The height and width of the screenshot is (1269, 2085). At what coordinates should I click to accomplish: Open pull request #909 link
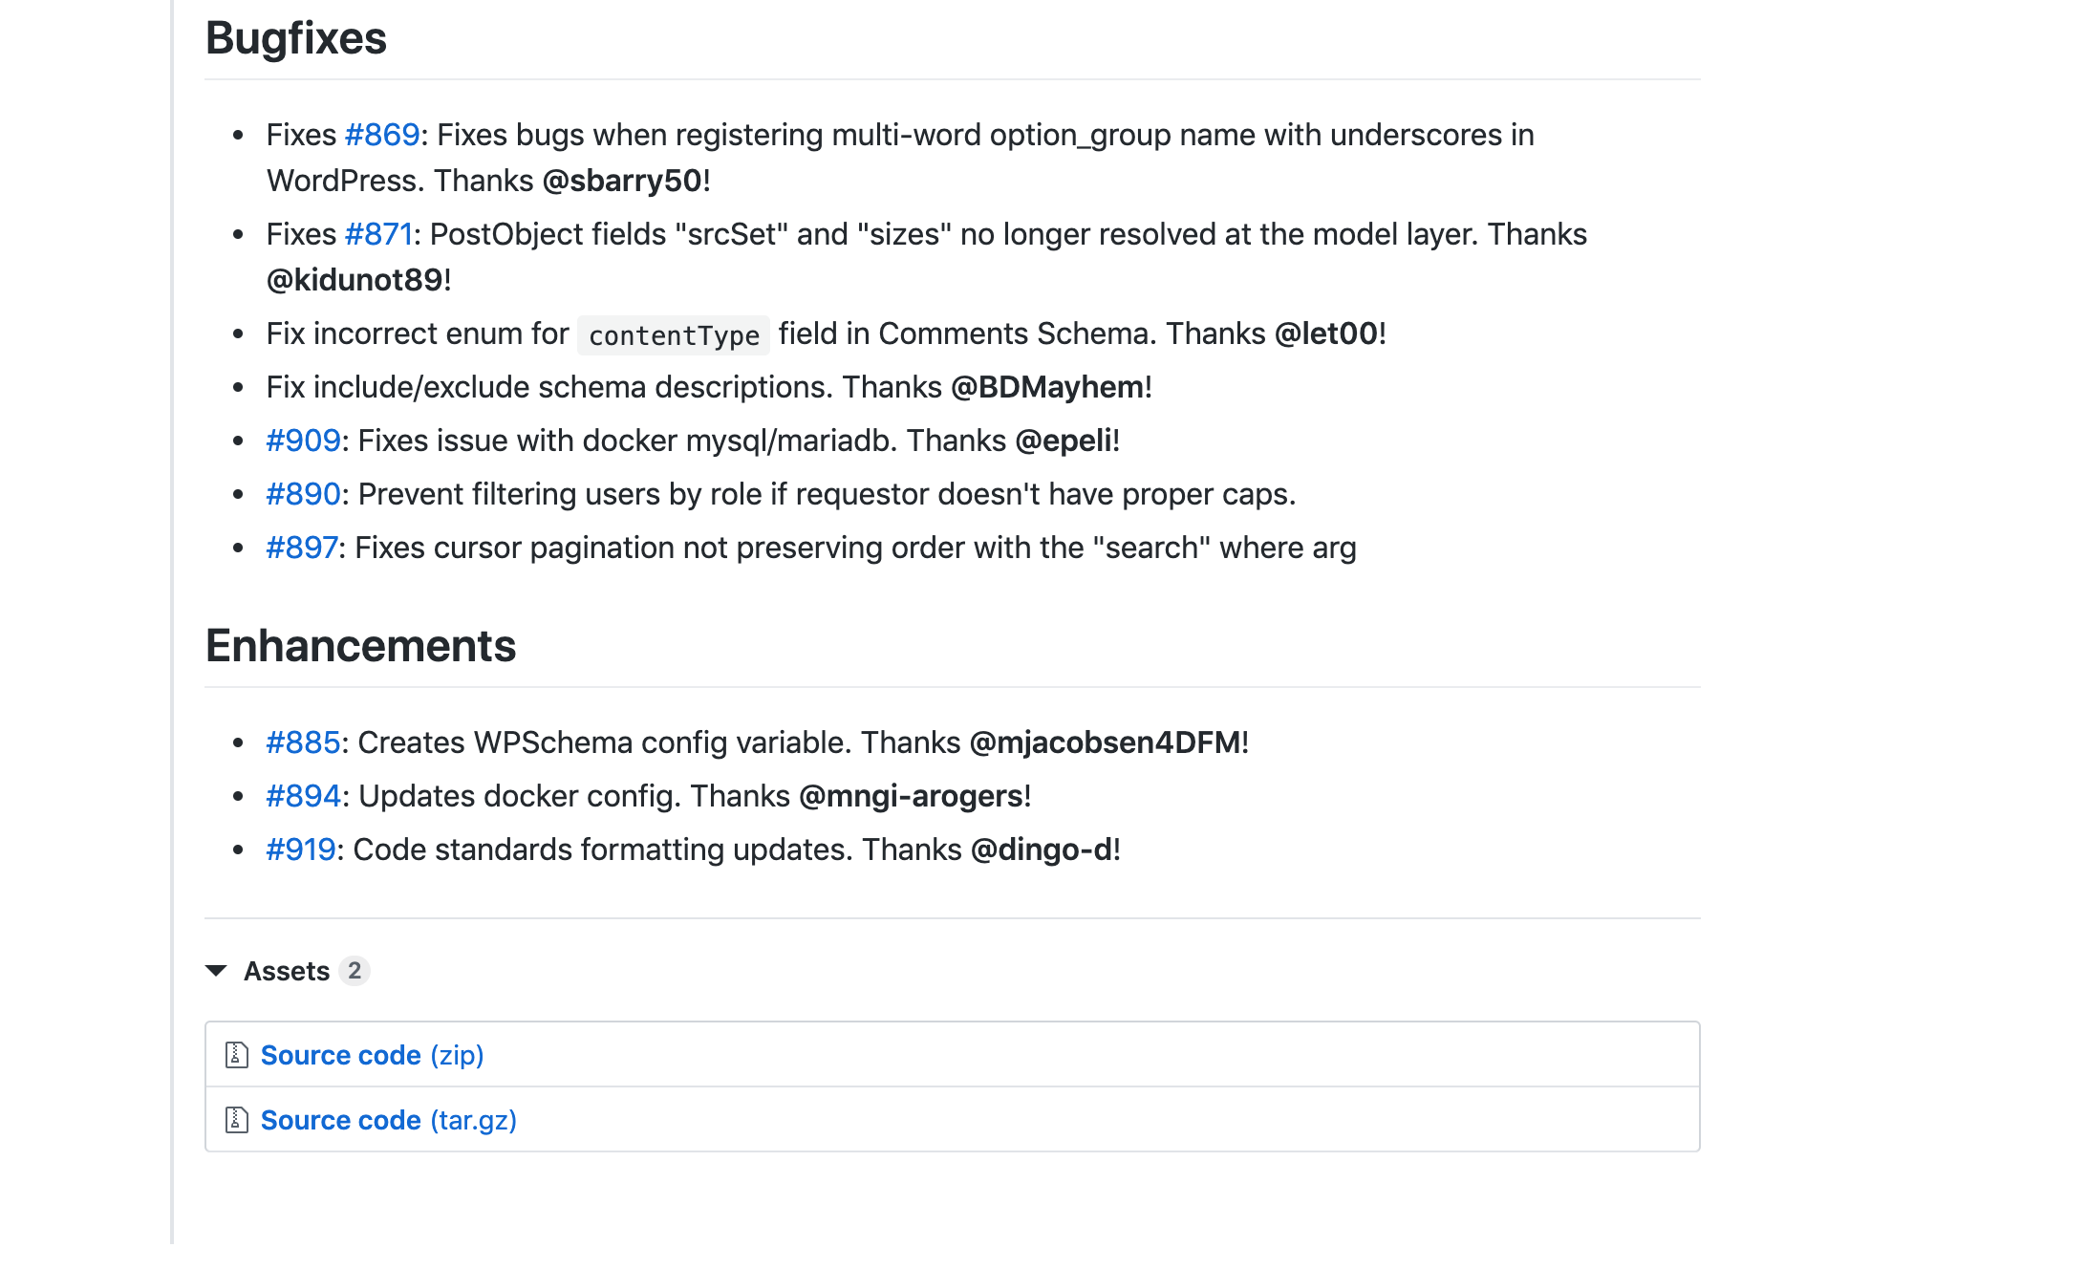303,441
